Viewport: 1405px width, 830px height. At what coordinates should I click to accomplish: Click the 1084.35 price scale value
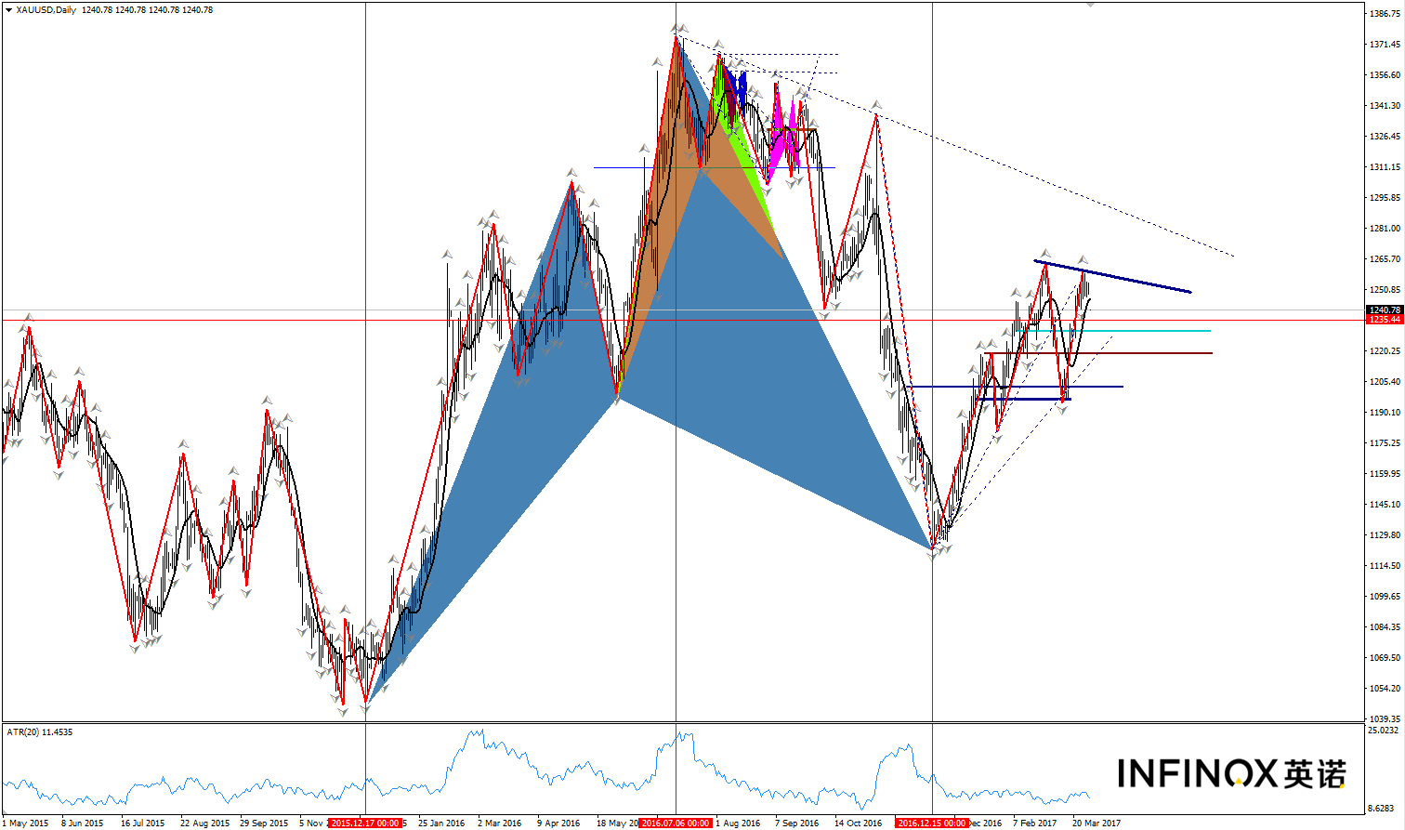tap(1385, 627)
